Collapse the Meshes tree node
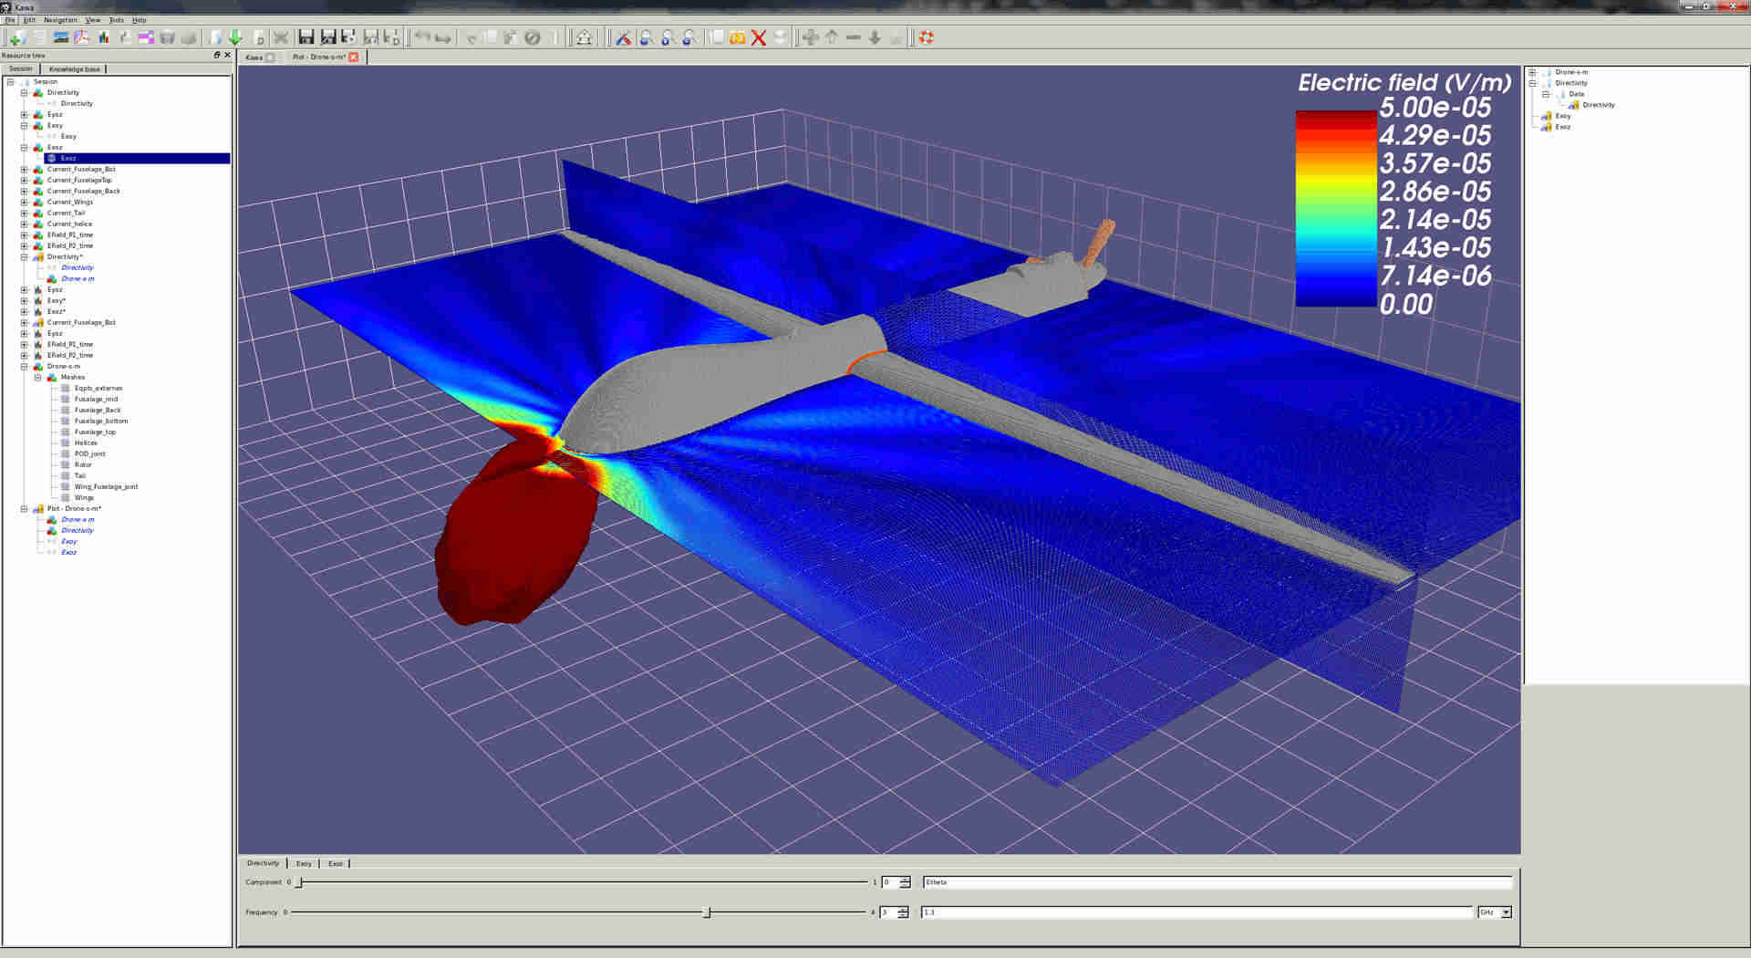 [38, 377]
